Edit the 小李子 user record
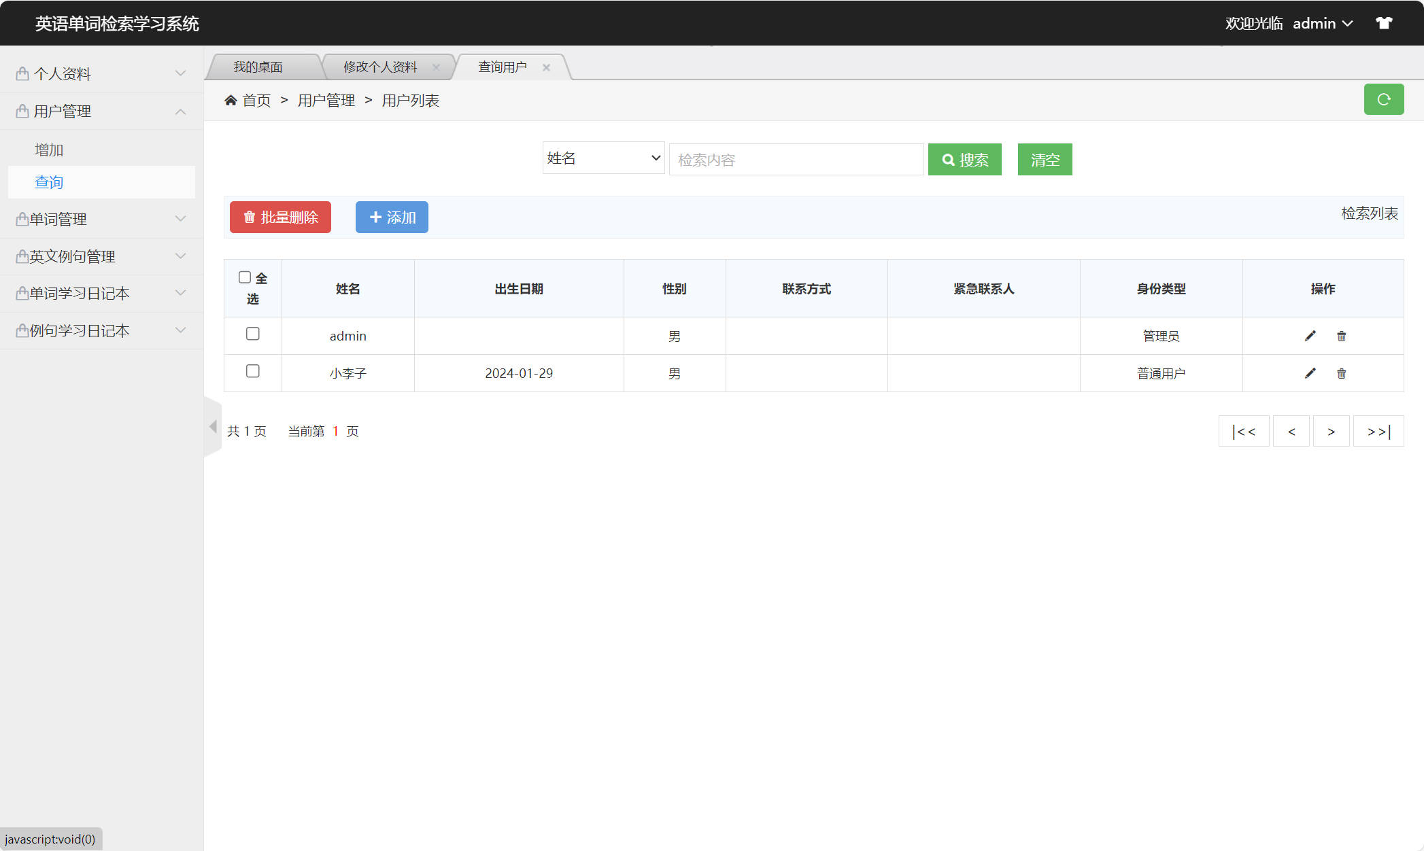The image size is (1424, 851). tap(1310, 373)
